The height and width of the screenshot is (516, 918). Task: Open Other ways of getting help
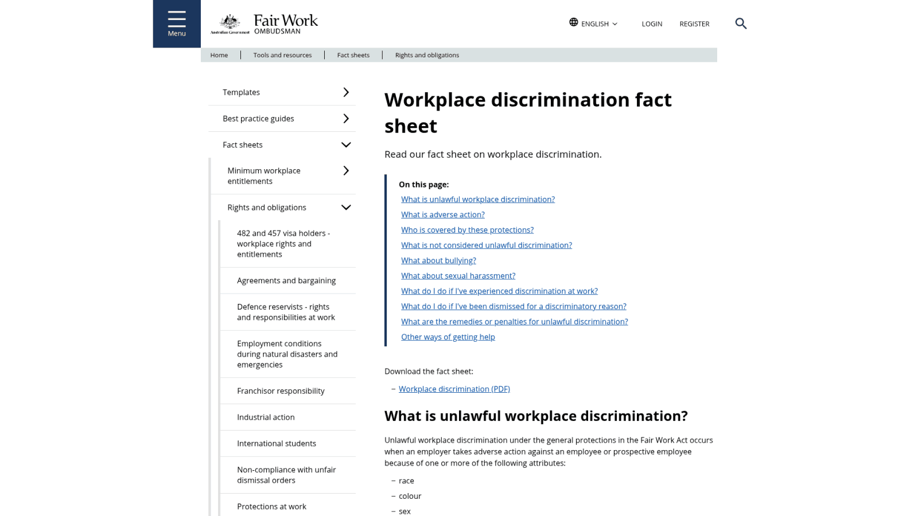pyautogui.click(x=448, y=337)
